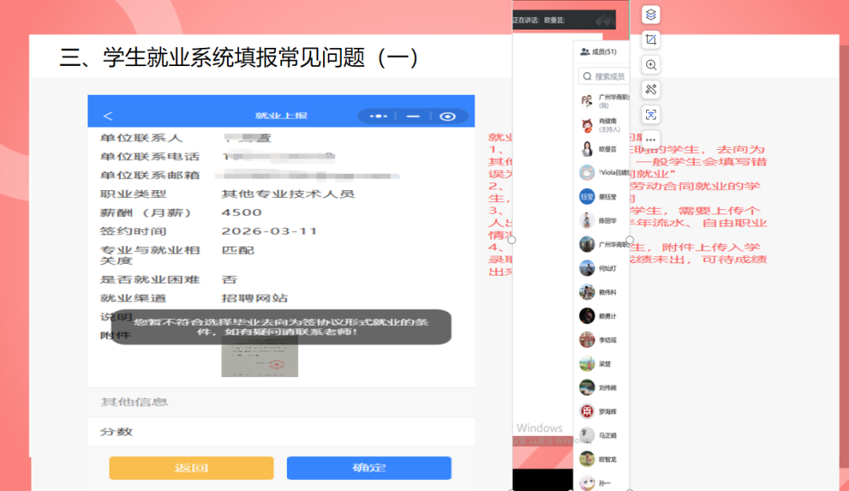Click the 匹配 value for 专业与就业相关度

click(237, 250)
